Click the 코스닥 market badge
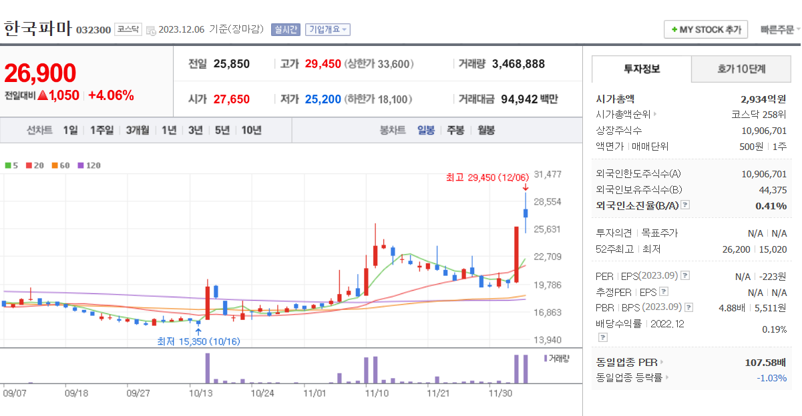 pos(128,29)
